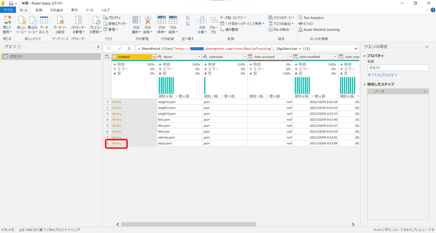Screen dimensions: 436x233
Task: Switch to Add Column (列の追加) tab
Action: 56,10
